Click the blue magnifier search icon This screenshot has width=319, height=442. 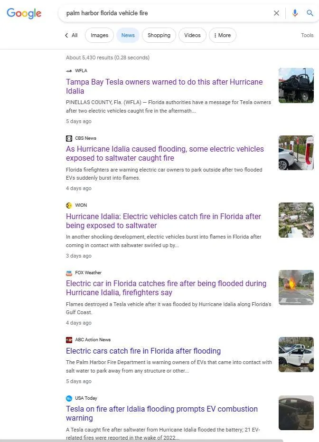coord(310,13)
